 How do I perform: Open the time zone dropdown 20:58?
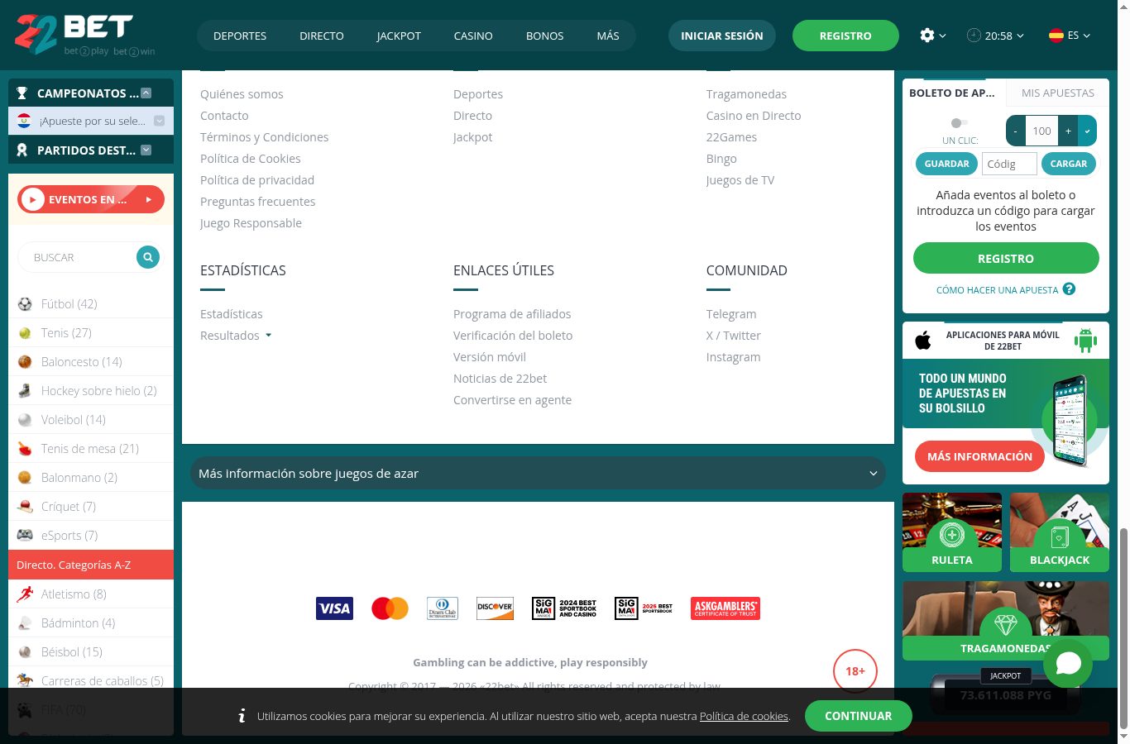coord(1004,36)
